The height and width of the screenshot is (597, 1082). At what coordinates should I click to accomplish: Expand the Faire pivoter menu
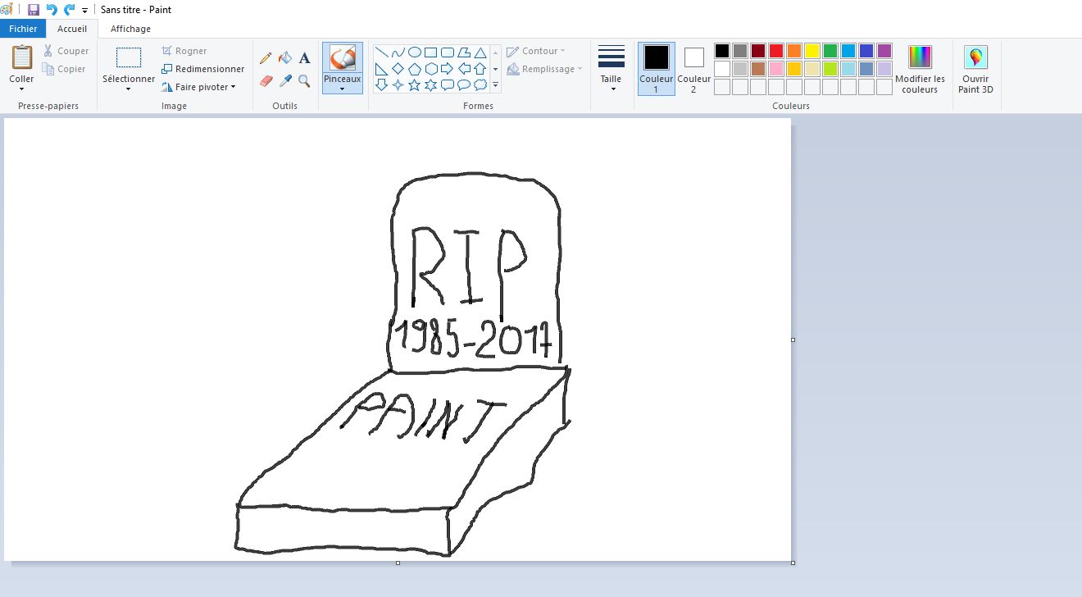pos(233,87)
